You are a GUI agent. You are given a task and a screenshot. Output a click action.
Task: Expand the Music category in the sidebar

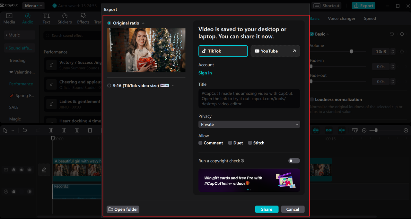click(19, 35)
